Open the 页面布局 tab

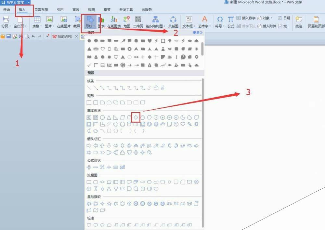point(41,9)
